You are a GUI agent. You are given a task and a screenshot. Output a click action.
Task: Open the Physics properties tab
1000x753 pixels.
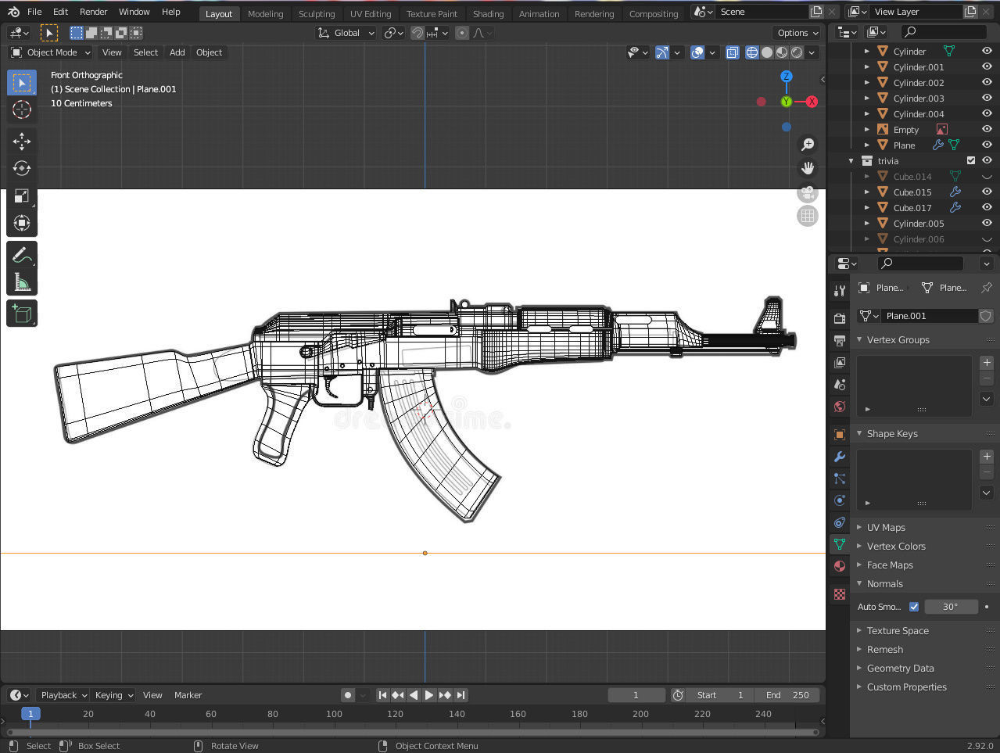tap(840, 500)
